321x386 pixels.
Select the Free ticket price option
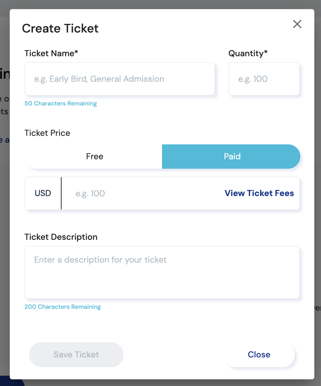click(x=94, y=157)
